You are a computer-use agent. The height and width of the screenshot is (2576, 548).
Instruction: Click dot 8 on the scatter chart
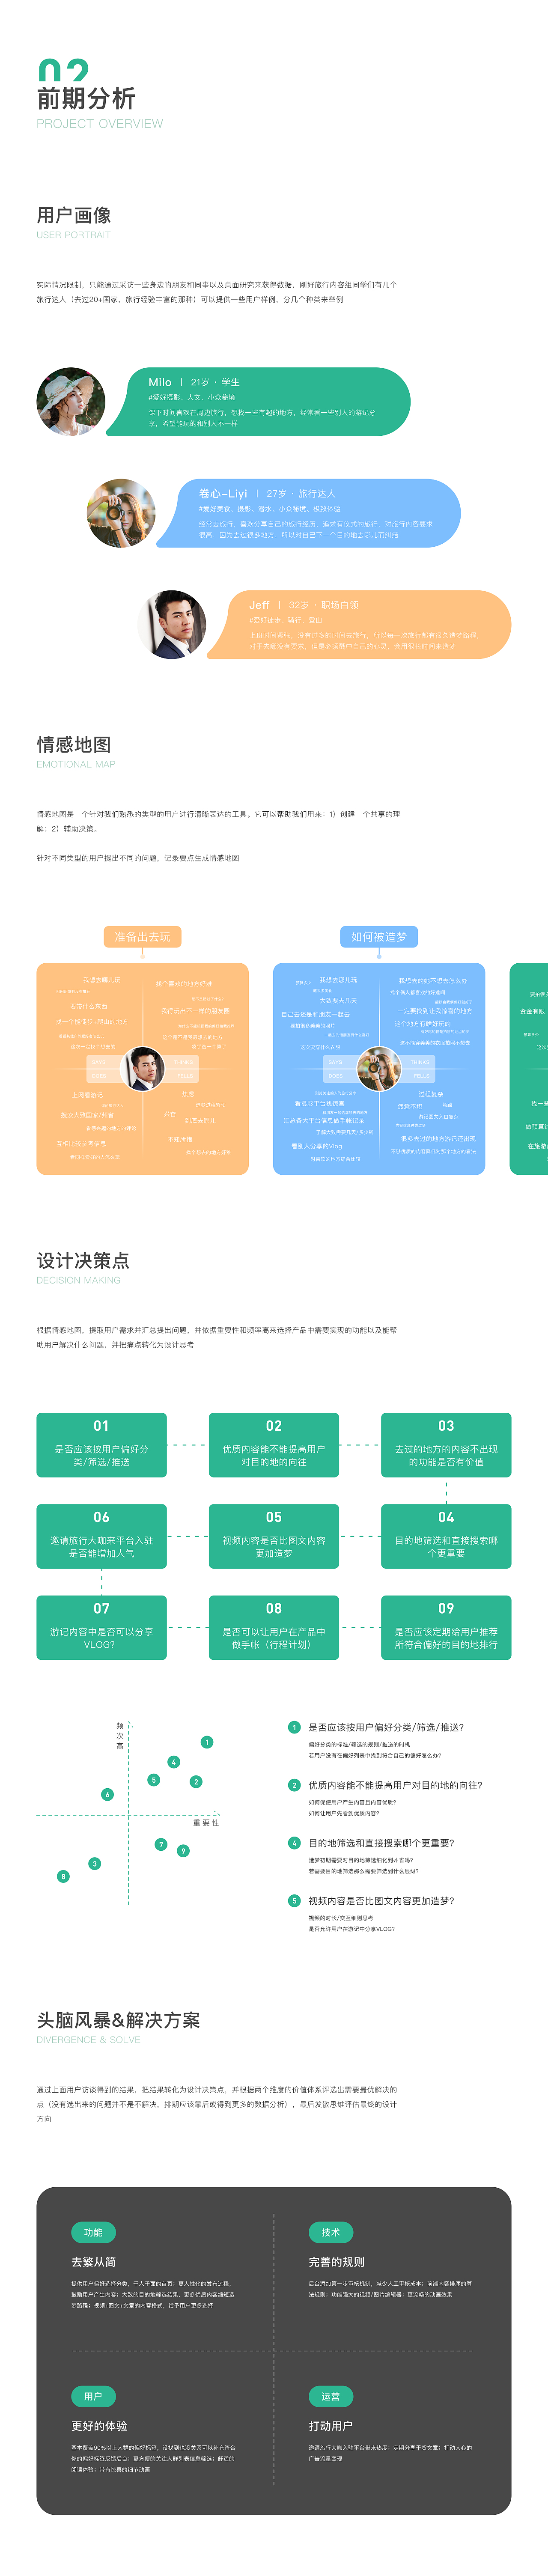tap(63, 1876)
